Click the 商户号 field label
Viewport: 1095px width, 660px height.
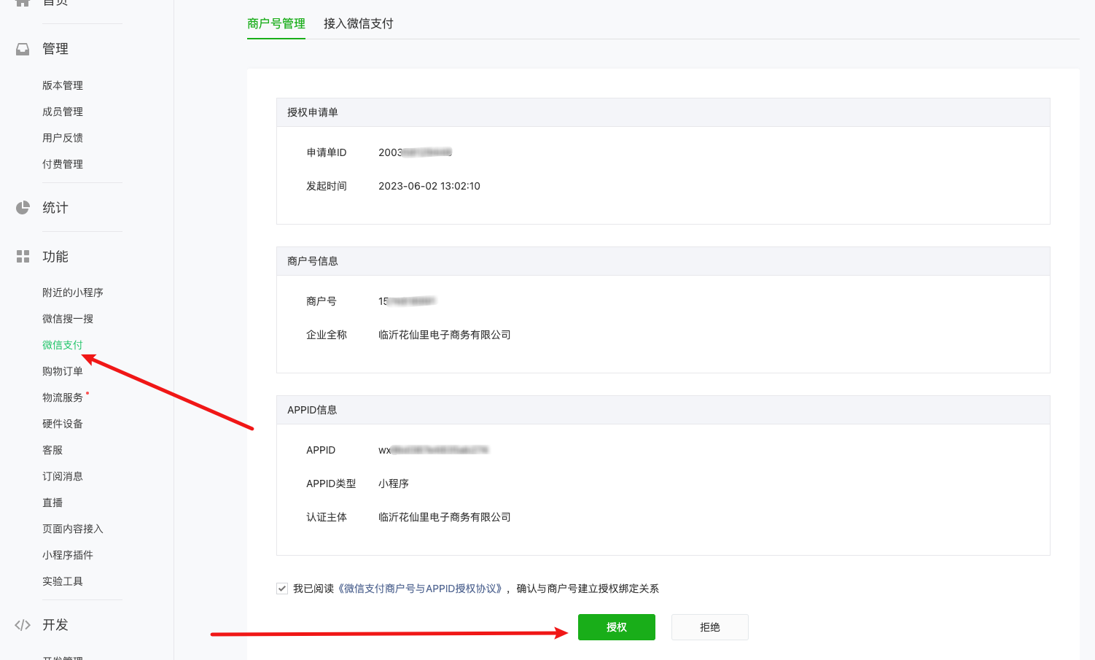click(322, 301)
